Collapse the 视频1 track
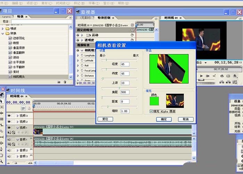This screenshot has width=243, height=174. click(x=17, y=128)
